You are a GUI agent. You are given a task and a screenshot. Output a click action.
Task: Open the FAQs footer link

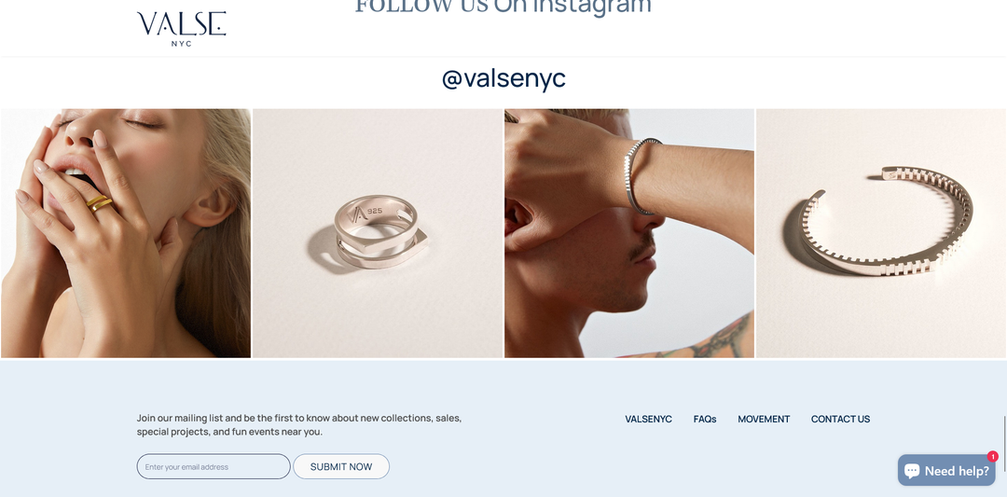(705, 420)
